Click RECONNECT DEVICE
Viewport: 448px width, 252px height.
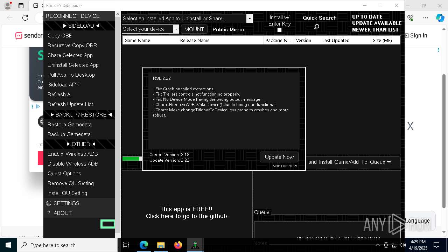pos(79,16)
